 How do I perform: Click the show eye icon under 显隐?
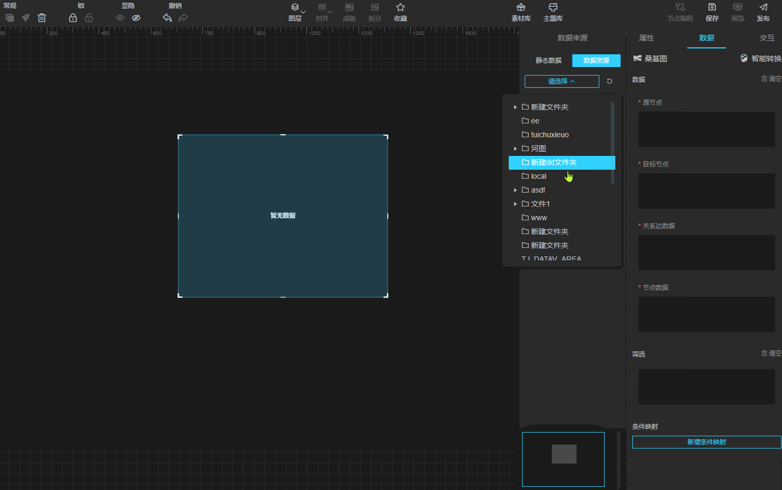pos(120,18)
